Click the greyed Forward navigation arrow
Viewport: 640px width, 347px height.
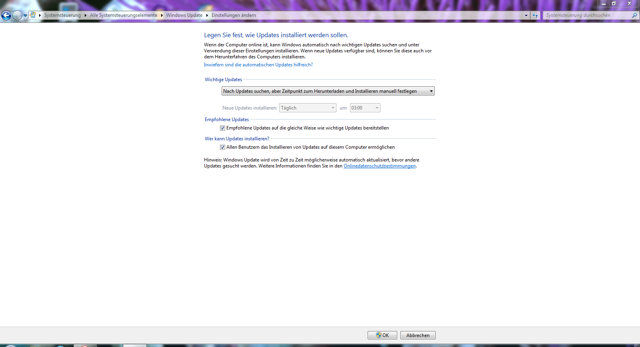click(x=17, y=15)
